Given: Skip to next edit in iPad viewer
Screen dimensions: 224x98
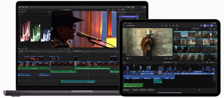Looking at the screenshot, I should pyautogui.click(x=131, y=58).
